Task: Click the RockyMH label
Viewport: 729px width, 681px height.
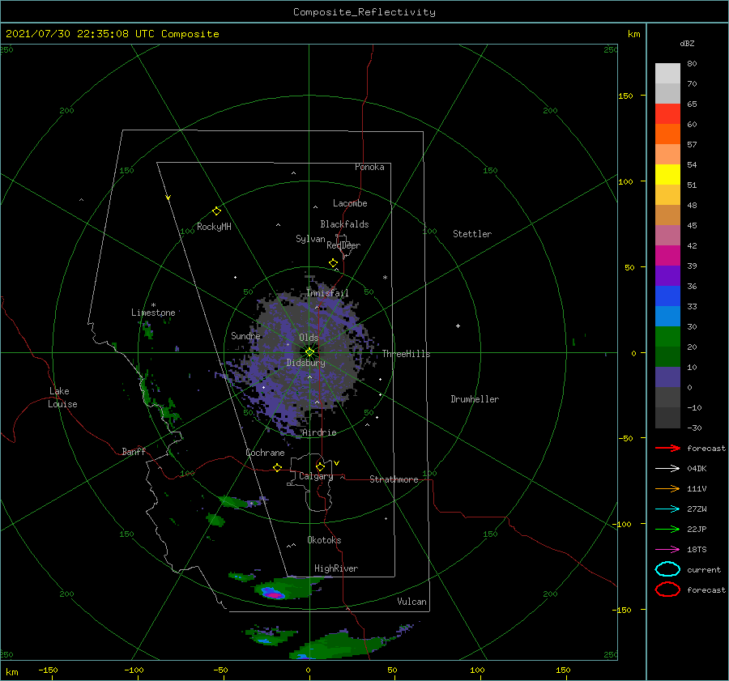Action: 214,227
